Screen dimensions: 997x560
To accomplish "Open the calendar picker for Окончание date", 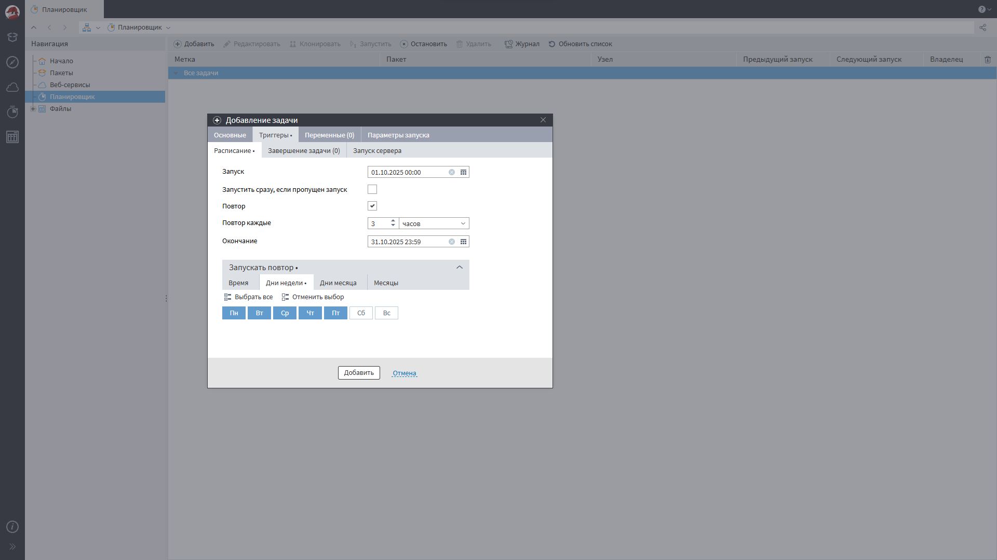I will (x=463, y=242).
